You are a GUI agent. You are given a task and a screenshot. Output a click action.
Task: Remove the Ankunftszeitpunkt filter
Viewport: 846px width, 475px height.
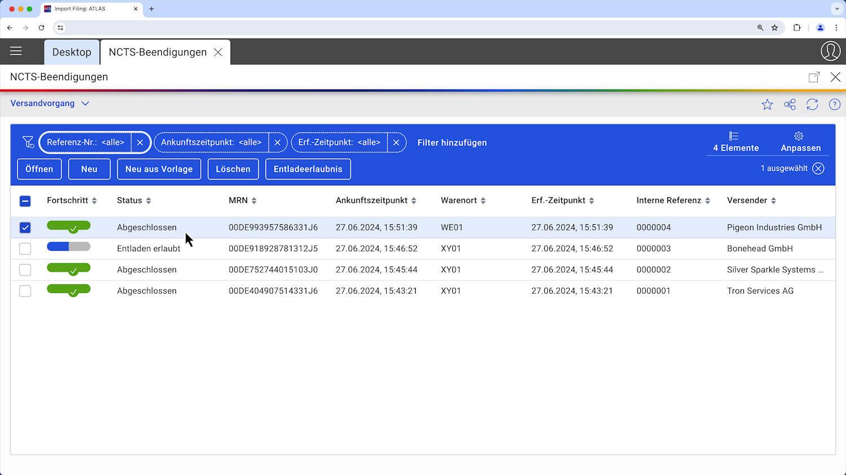pyautogui.click(x=277, y=143)
